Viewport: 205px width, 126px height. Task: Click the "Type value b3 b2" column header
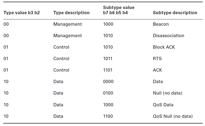[x=22, y=13]
